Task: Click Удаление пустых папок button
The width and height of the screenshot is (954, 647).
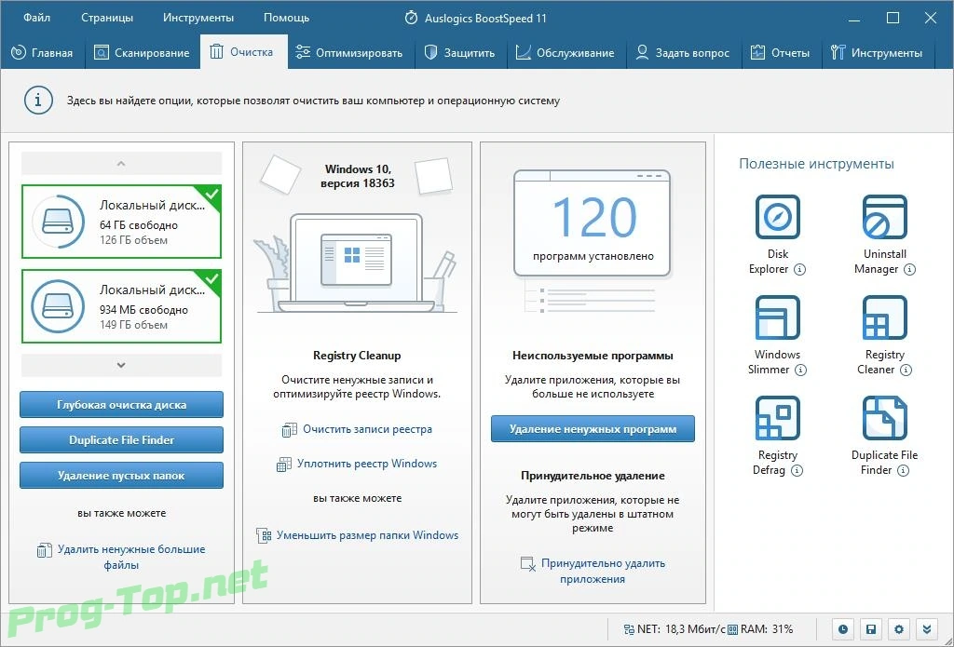Action: pyautogui.click(x=122, y=476)
